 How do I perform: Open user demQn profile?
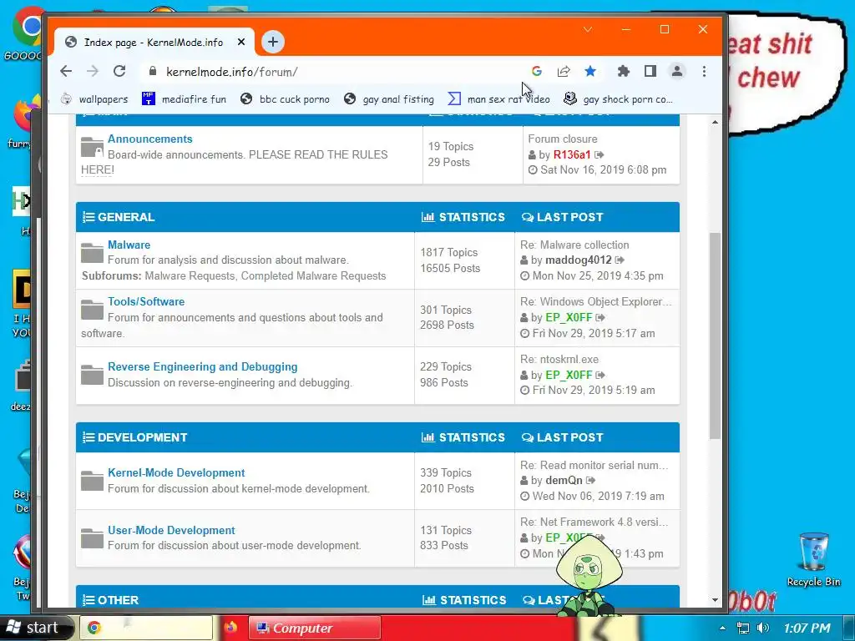click(x=564, y=480)
